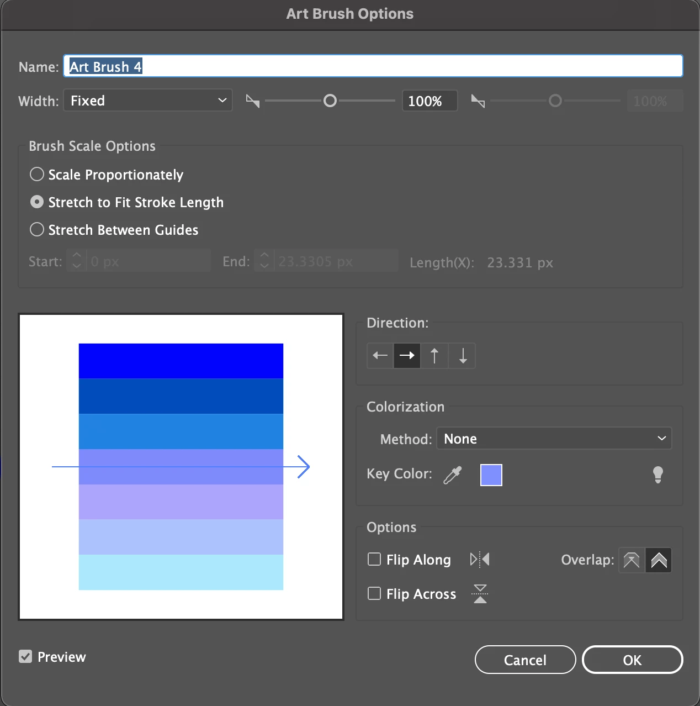This screenshot has height=706, width=700.
Task: Enable the Flip Across checkbox
Action: [x=374, y=593]
